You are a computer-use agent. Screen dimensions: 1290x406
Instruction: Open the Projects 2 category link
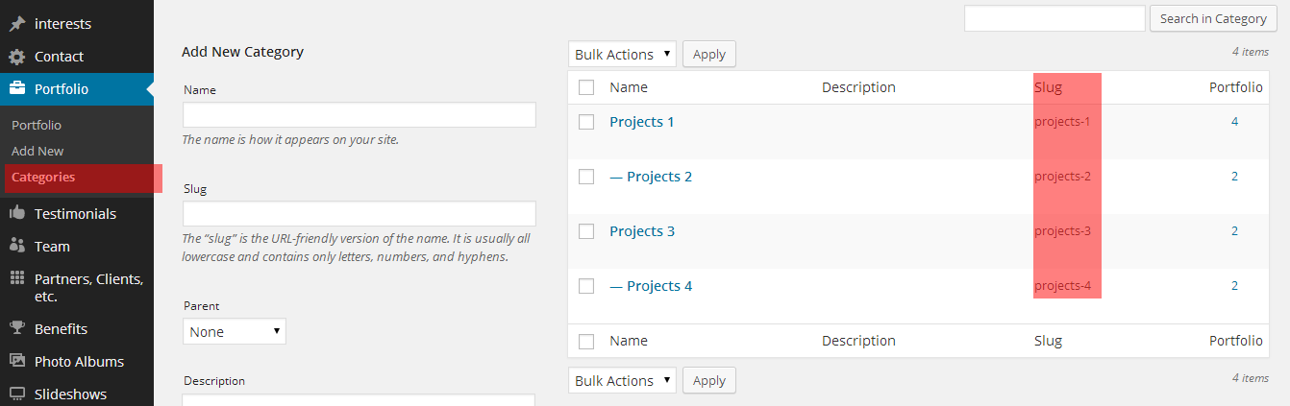(658, 177)
